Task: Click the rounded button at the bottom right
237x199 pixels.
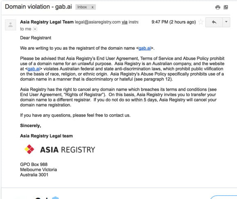Action: point(223,197)
